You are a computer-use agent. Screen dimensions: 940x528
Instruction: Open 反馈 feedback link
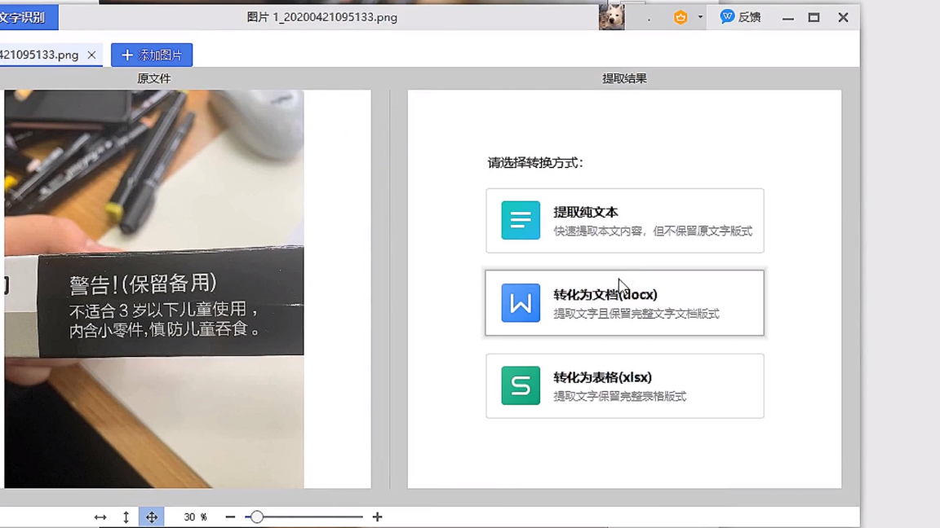click(x=740, y=17)
